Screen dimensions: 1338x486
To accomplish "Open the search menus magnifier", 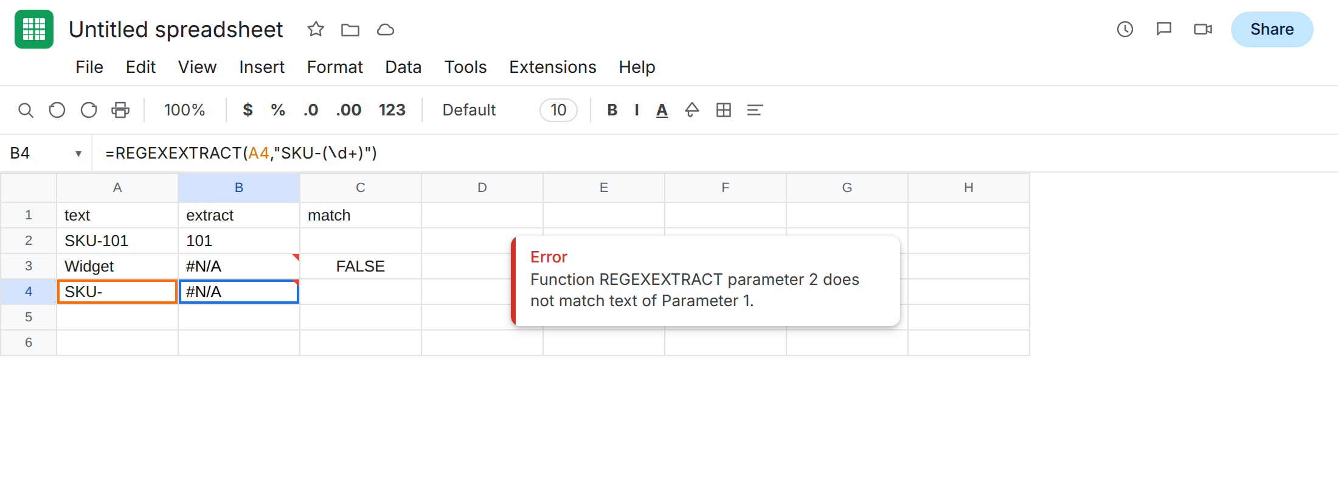I will coord(26,110).
